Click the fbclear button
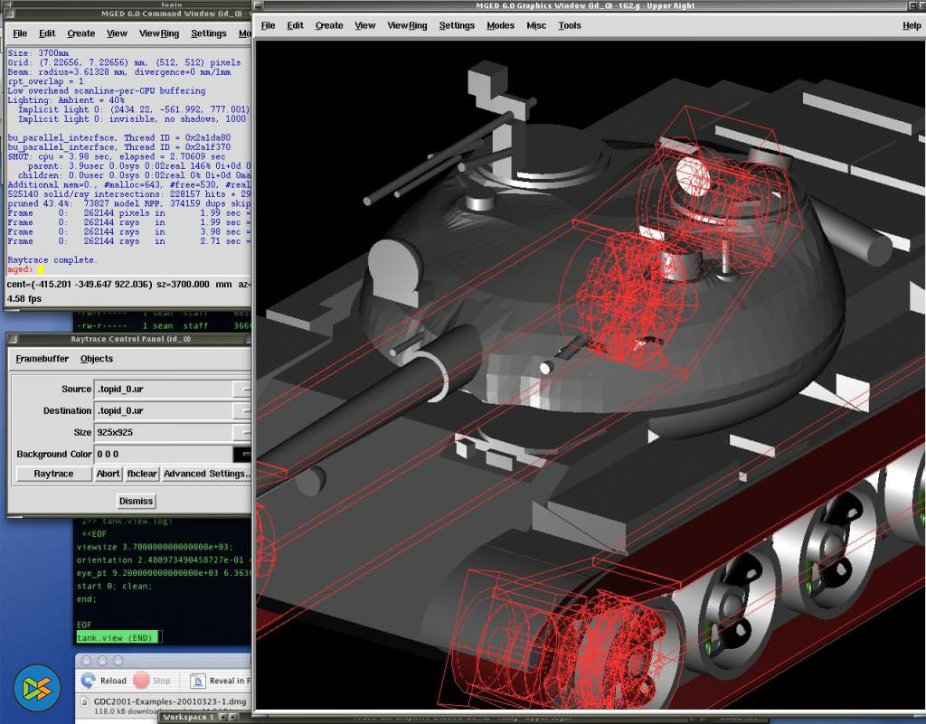Viewport: 926px width, 724px height. pyautogui.click(x=142, y=474)
